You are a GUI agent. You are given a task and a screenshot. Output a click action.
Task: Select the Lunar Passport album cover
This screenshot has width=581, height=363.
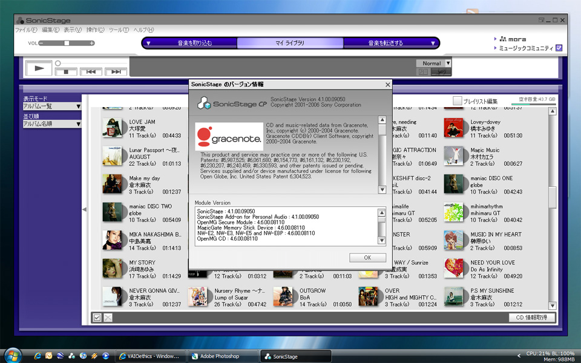pyautogui.click(x=112, y=156)
